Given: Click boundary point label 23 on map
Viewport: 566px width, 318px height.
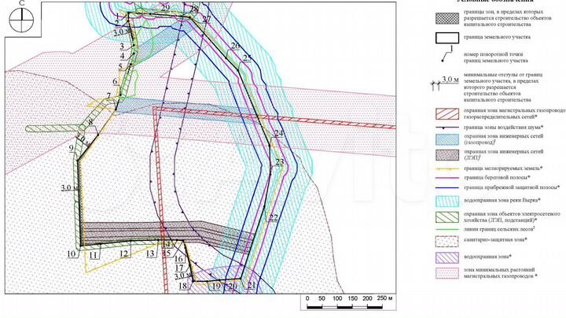Looking at the screenshot, I should tap(279, 162).
